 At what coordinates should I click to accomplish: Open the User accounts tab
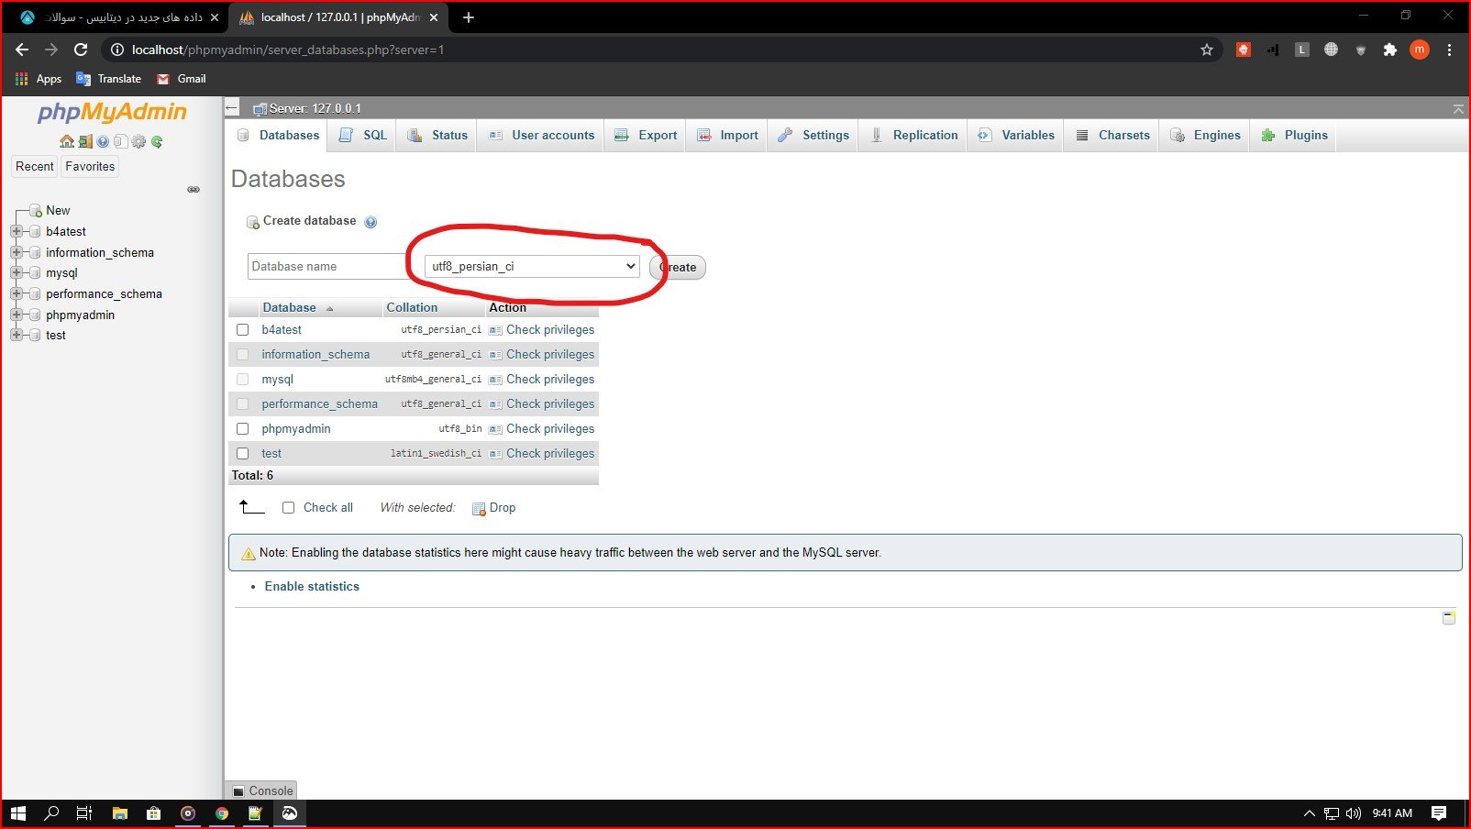[x=542, y=136]
